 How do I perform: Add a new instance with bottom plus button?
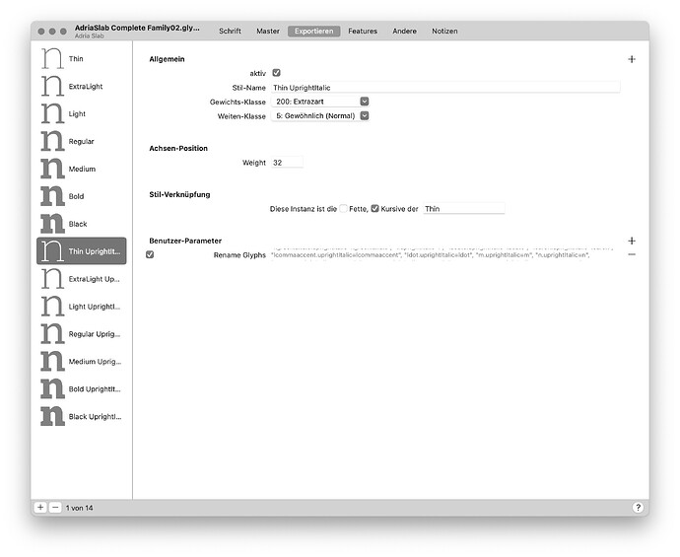40,507
